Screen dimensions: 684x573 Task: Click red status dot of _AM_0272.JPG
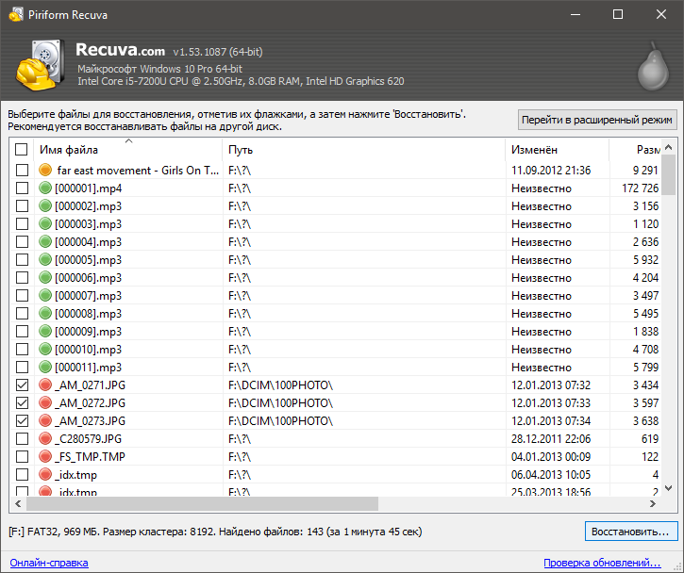coord(45,402)
